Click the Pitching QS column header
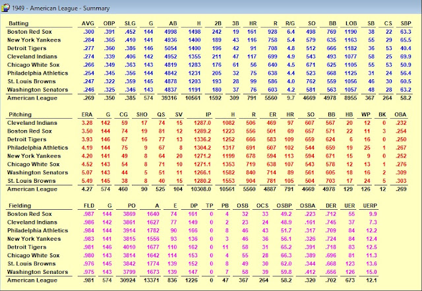This screenshot has height=291, width=422. [x=161, y=115]
